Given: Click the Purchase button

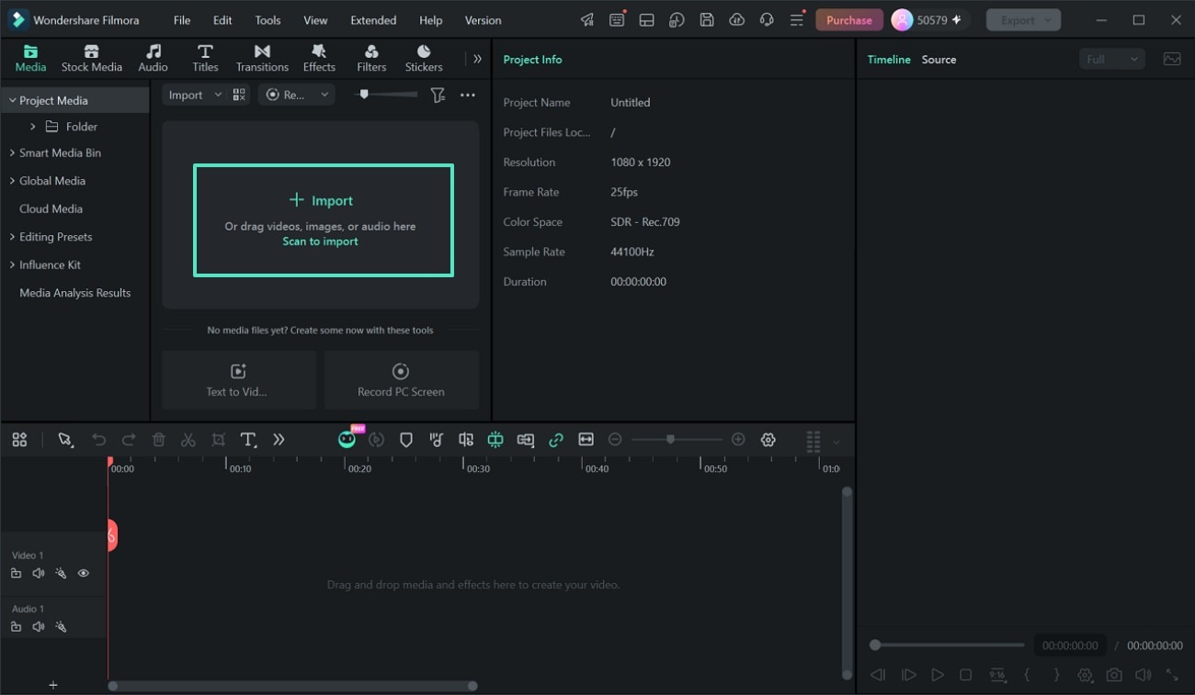Looking at the screenshot, I should click(849, 20).
